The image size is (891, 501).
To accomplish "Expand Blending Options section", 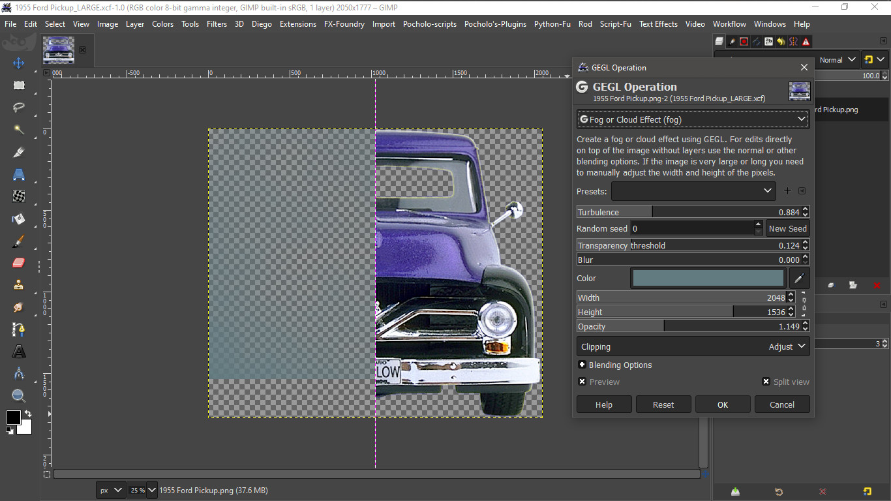I will [x=614, y=365].
